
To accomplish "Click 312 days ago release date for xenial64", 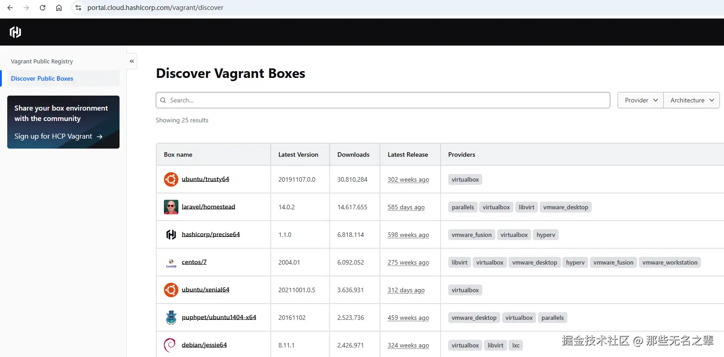I will coord(406,290).
